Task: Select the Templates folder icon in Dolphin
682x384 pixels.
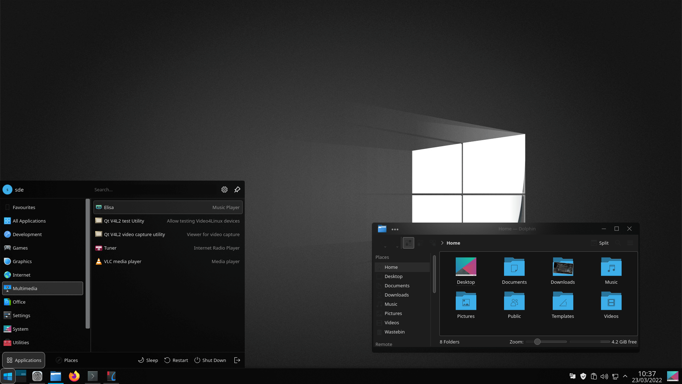Action: 563,301
